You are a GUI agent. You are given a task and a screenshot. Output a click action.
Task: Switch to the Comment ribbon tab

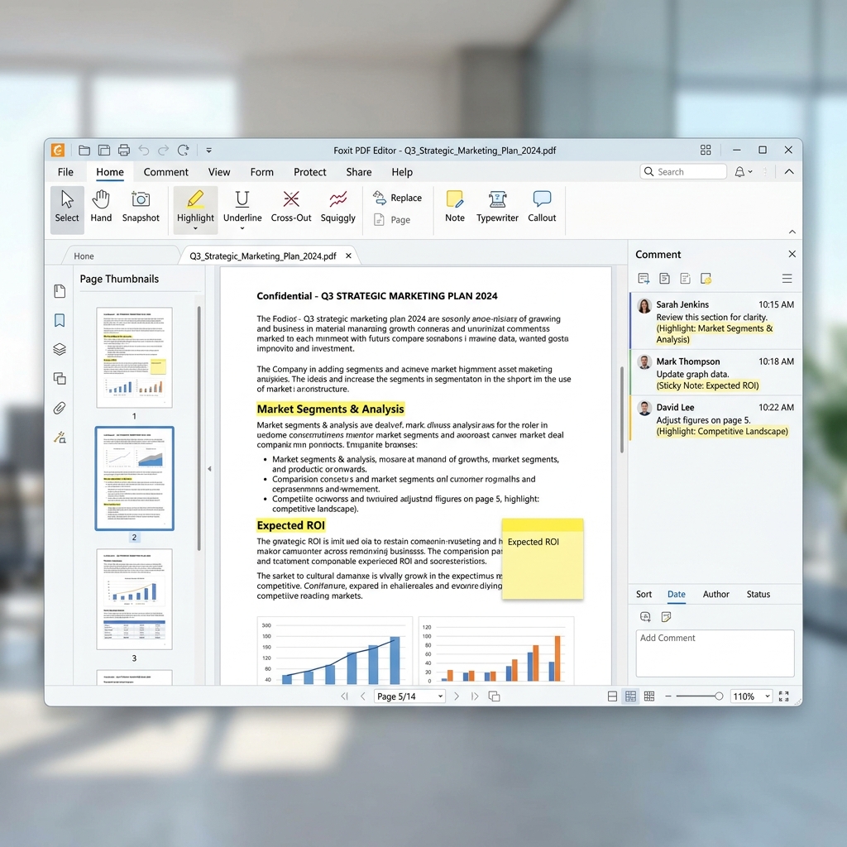coord(165,172)
